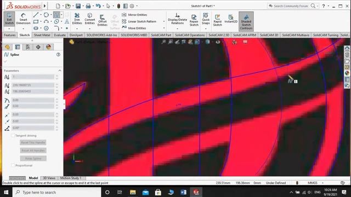Toggle Shaded Sketch Contours
The height and width of the screenshot is (197, 351).
246,22
